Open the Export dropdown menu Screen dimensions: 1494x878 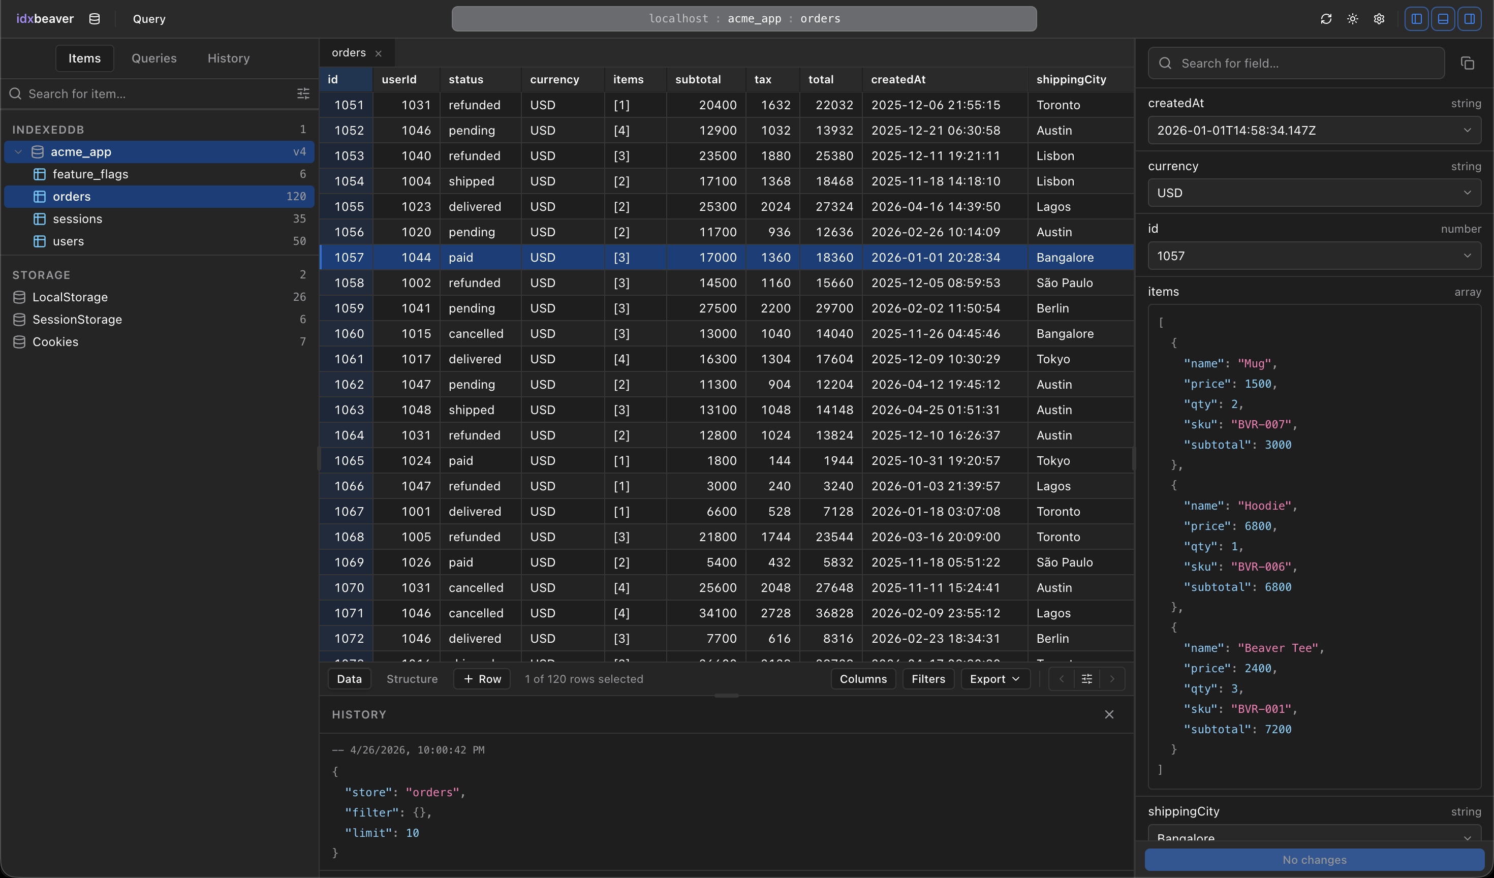995,679
